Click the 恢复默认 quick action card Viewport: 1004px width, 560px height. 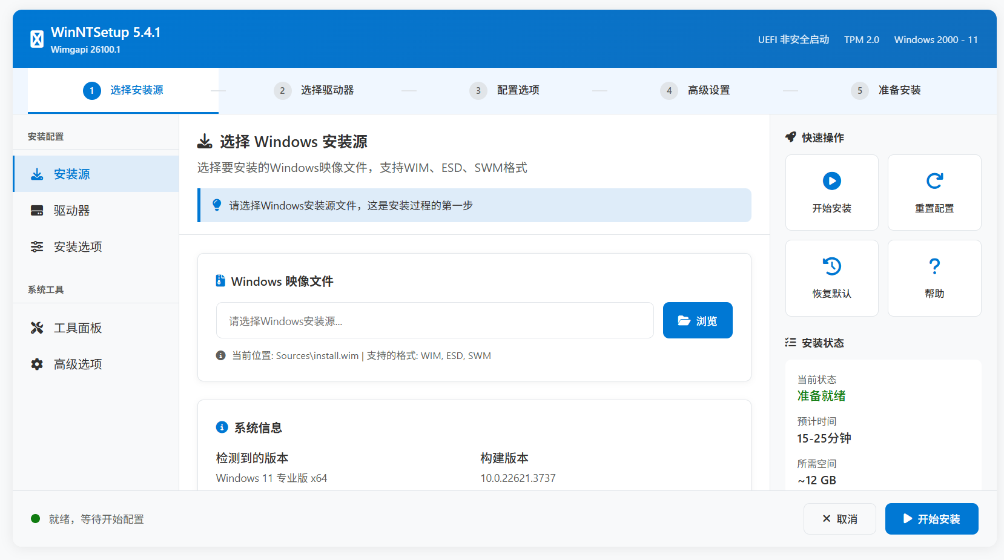click(832, 278)
